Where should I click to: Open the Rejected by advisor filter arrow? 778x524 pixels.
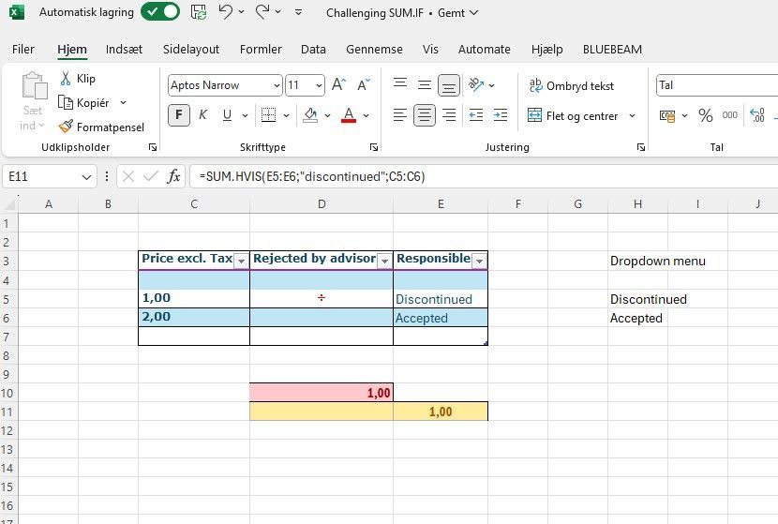(384, 261)
